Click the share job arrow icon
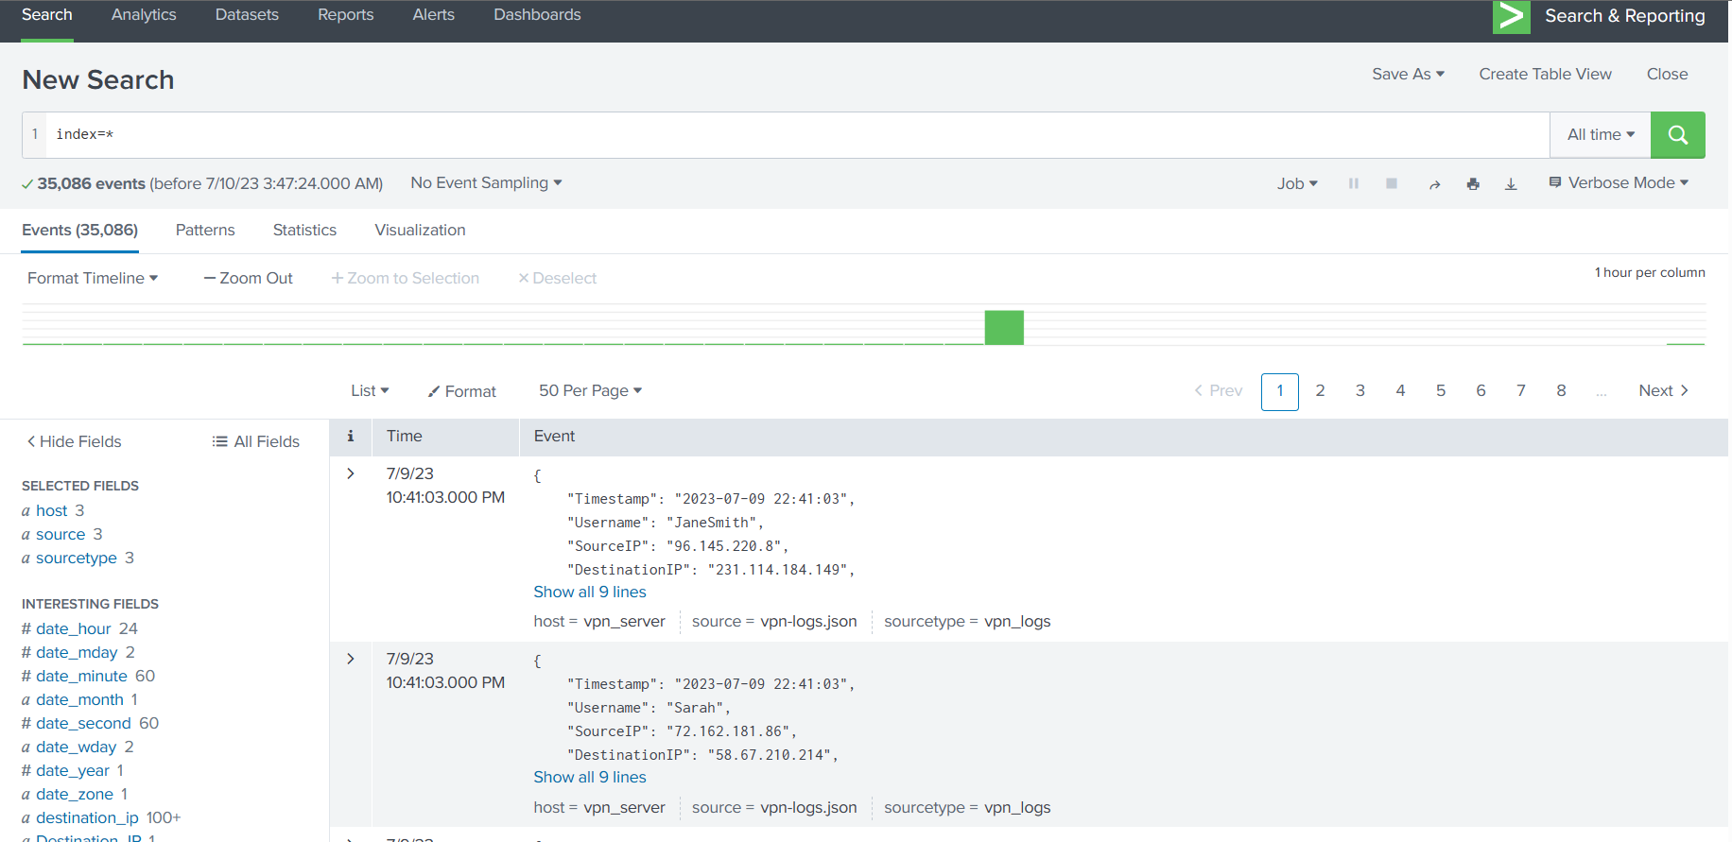Screen dimensions: 1732x842 (x=1434, y=184)
